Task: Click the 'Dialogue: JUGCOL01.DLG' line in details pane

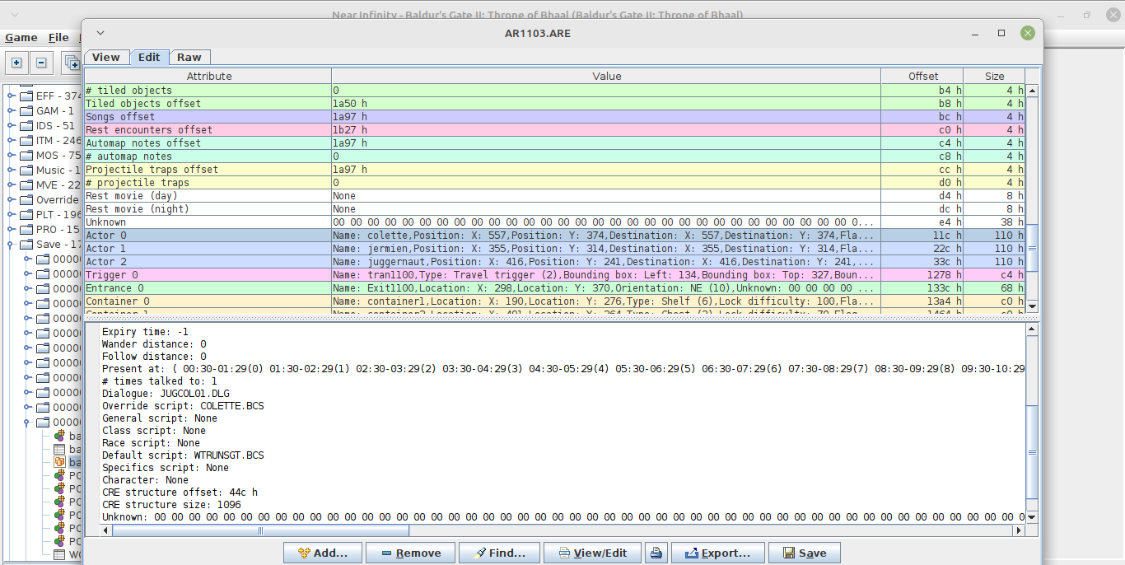Action: [168, 394]
